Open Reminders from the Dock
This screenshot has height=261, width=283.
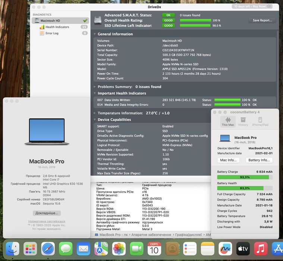(190, 249)
